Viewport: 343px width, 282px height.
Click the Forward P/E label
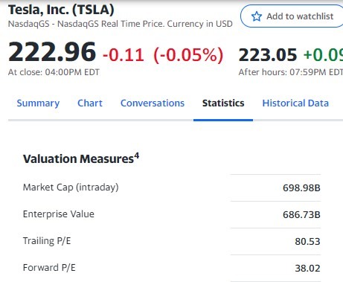(x=49, y=268)
